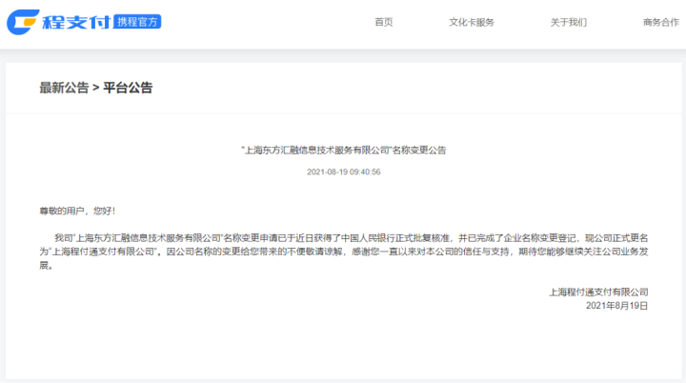Click the 程支付 brand name text
This screenshot has height=383, width=686.
[x=76, y=22]
